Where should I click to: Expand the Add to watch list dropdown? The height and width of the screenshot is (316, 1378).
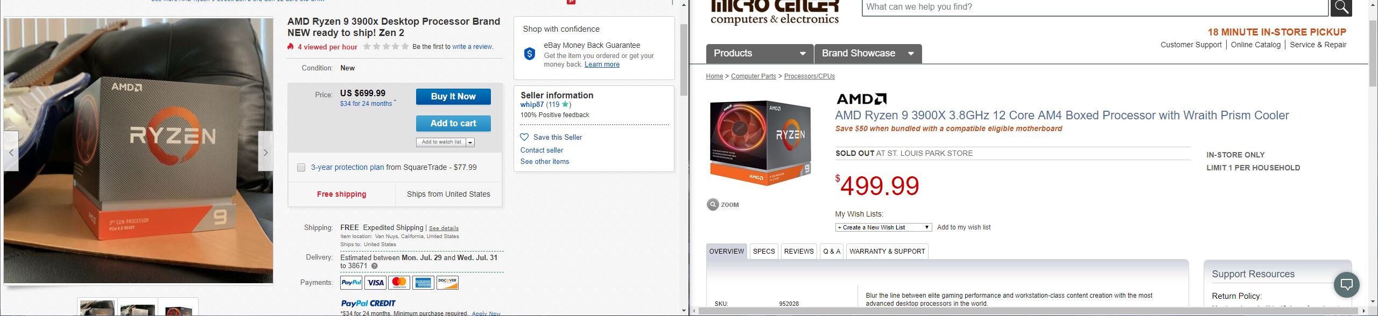coord(470,142)
